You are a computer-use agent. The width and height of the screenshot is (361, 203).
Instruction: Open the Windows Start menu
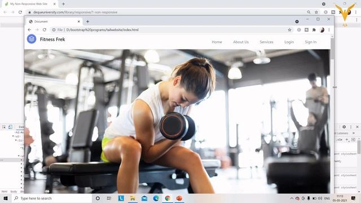click(x=6, y=198)
